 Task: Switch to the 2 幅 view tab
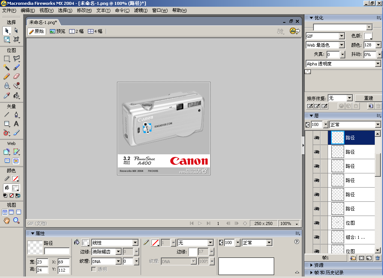(x=76, y=31)
